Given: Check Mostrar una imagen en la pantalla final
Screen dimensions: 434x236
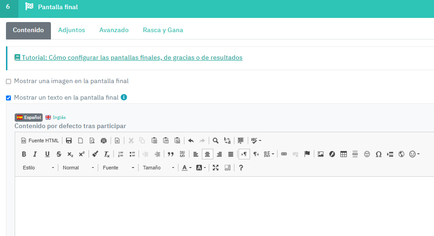Looking at the screenshot, I should pos(9,81).
